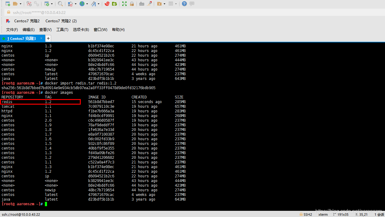Open the sessions folder icon
This screenshot has height=217, width=385.
click(15, 4)
